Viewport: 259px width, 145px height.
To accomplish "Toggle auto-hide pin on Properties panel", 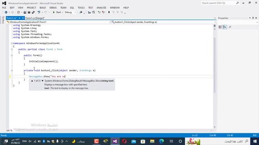I will click(253, 18).
